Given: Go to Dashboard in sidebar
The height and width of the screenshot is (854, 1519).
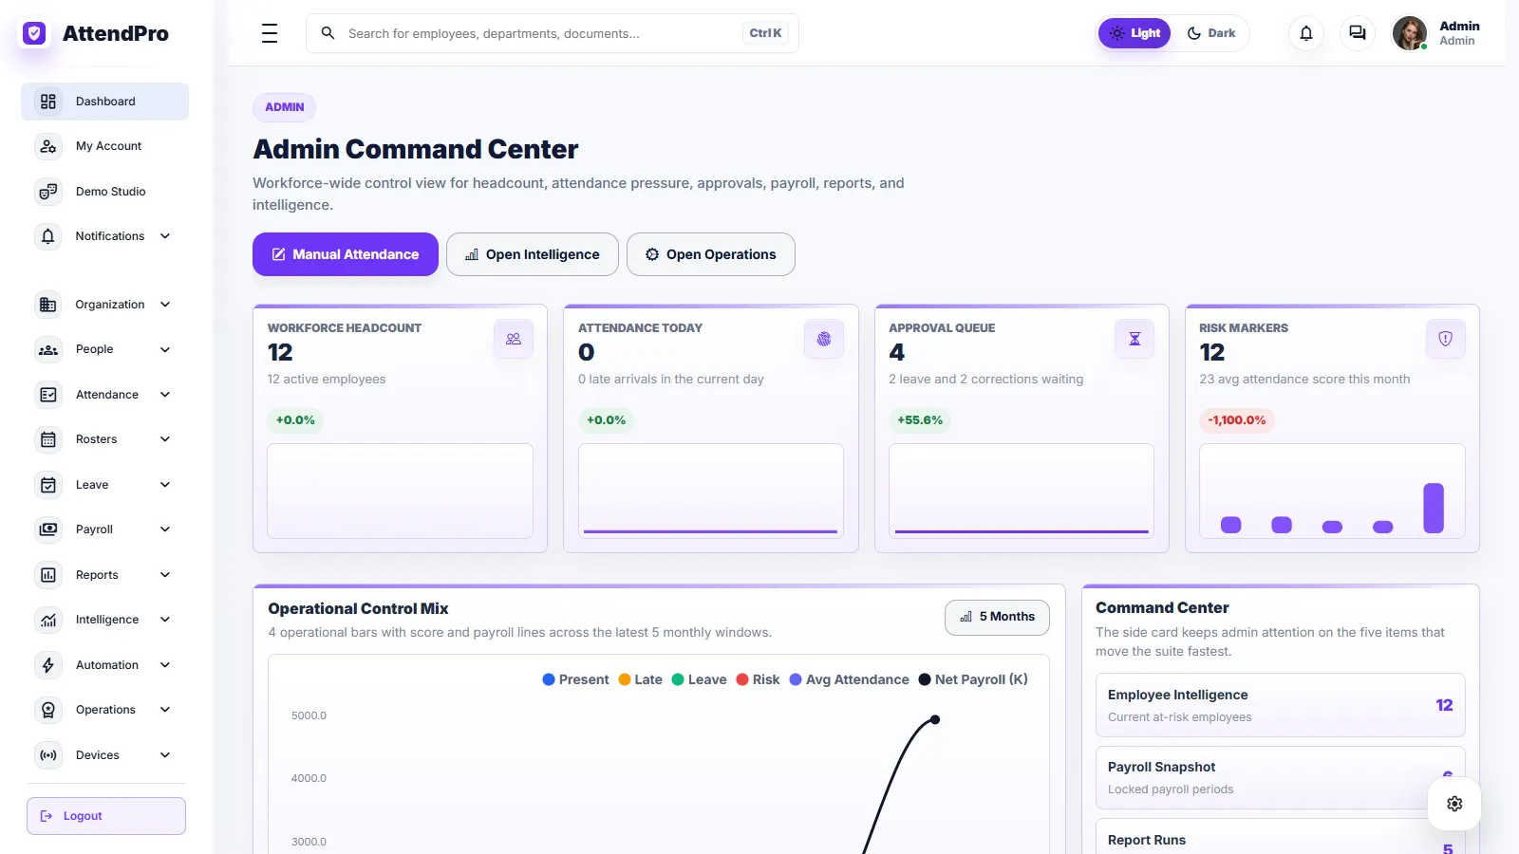Looking at the screenshot, I should pyautogui.click(x=104, y=102).
